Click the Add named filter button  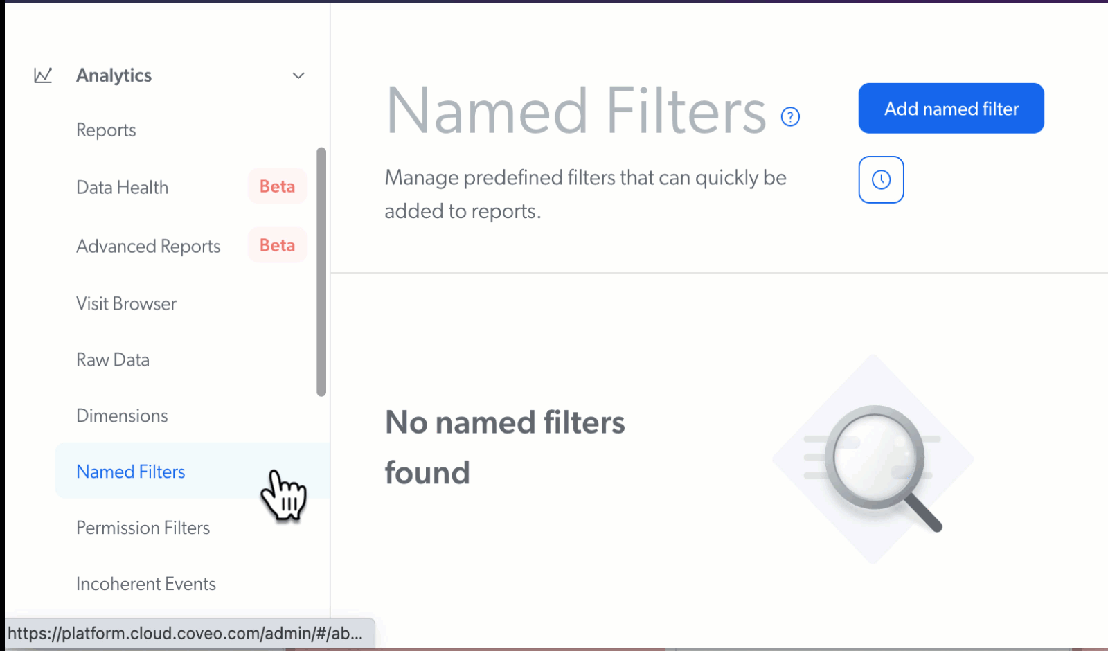(x=951, y=109)
